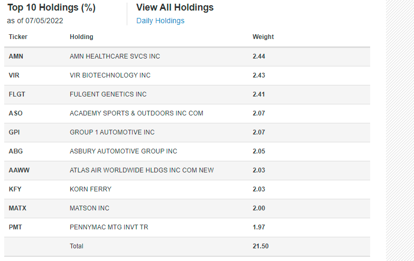Click the Top 10 Holdings (%) heading
Viewport: 414px width, 261px height.
click(52, 7)
